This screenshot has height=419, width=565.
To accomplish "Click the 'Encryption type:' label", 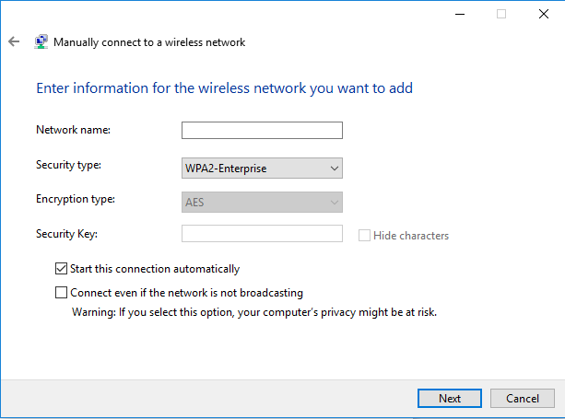I will pos(76,199).
